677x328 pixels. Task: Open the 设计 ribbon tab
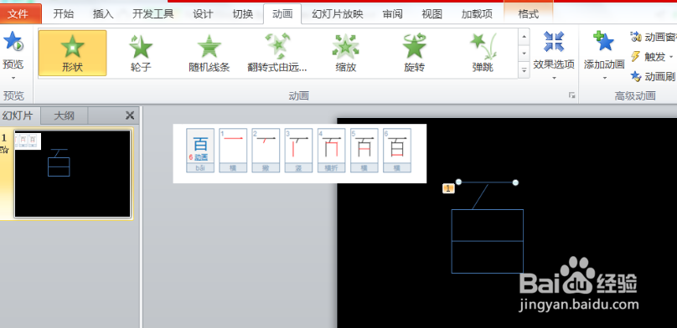pos(203,13)
